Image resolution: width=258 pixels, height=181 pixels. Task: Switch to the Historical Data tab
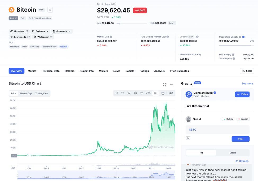tap(51, 71)
